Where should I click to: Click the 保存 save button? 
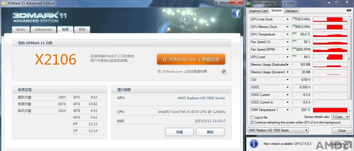tap(210, 132)
